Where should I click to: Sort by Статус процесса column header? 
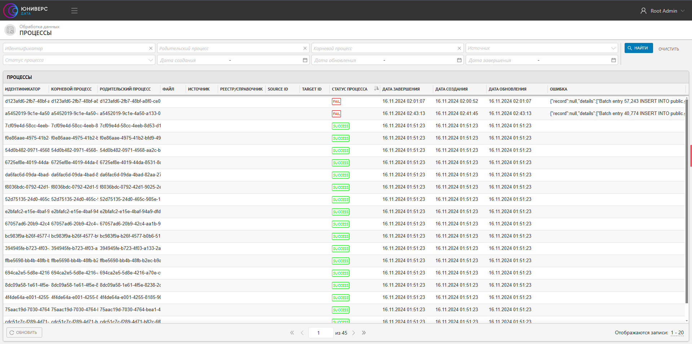tap(350, 89)
